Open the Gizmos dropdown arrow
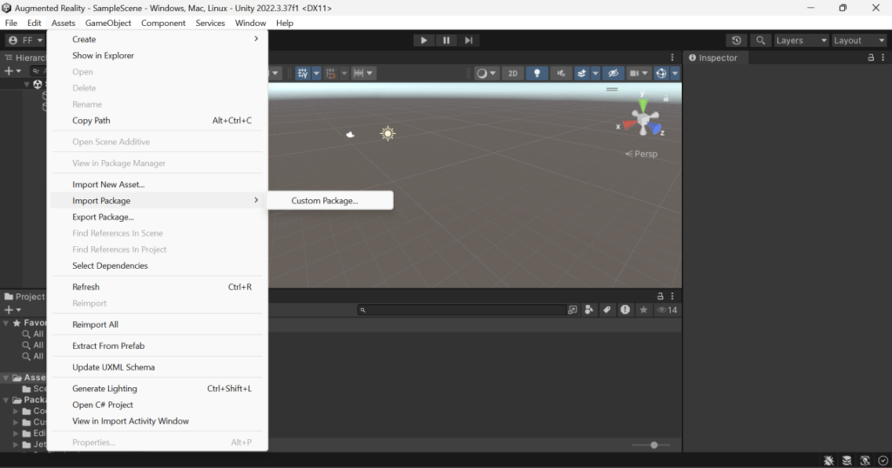 coord(675,73)
